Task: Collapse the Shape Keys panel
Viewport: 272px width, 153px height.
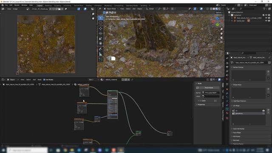Action: click(x=232, y=85)
